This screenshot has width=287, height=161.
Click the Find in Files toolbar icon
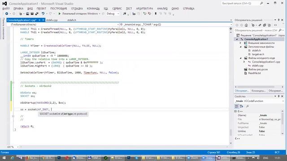pyautogui.click(x=125, y=14)
